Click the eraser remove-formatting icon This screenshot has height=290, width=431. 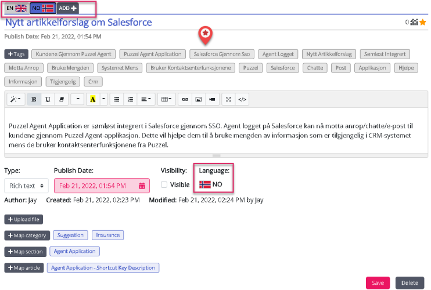(x=62, y=99)
